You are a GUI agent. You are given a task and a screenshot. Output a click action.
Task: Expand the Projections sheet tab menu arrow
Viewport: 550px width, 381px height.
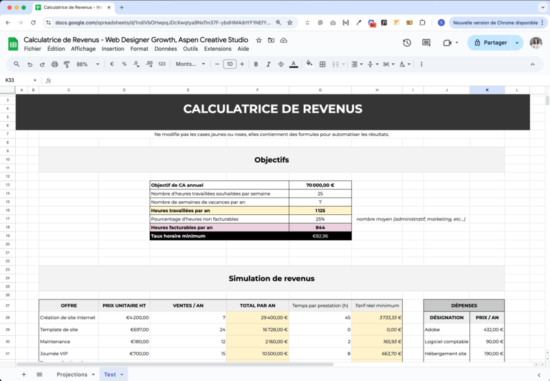click(93, 374)
